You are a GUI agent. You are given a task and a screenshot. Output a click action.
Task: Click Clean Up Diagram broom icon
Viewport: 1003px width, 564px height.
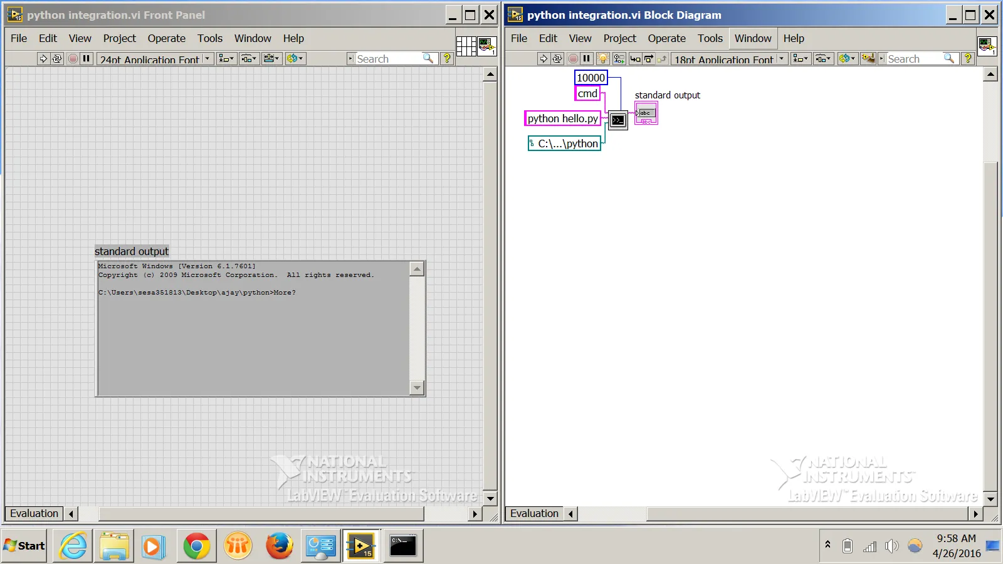pyautogui.click(x=868, y=58)
